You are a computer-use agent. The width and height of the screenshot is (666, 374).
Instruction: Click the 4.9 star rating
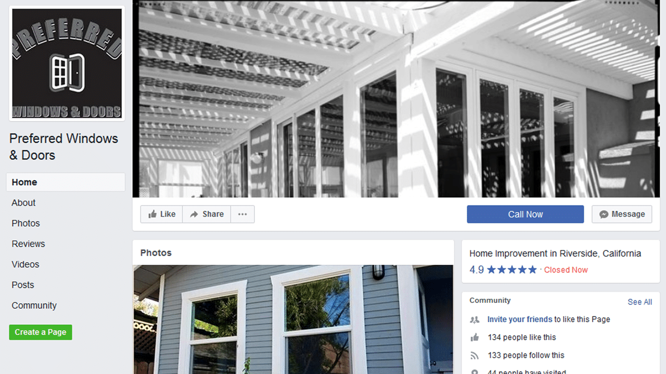(x=503, y=270)
